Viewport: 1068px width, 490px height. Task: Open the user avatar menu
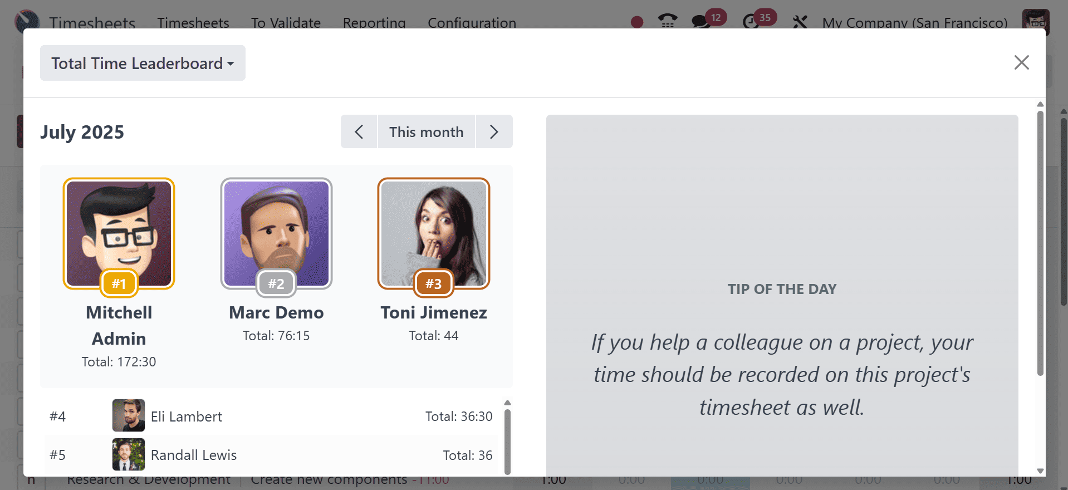[x=1036, y=22]
